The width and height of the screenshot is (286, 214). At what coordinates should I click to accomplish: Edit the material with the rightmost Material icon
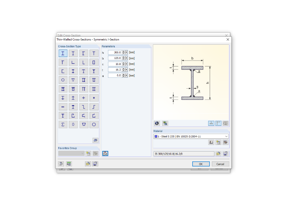pos(225,142)
